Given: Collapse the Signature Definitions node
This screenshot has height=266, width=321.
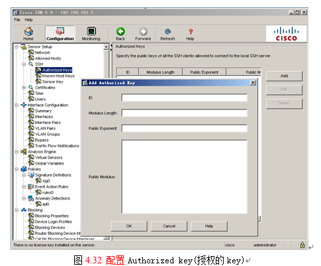Looking at the screenshot, I should [24, 175].
